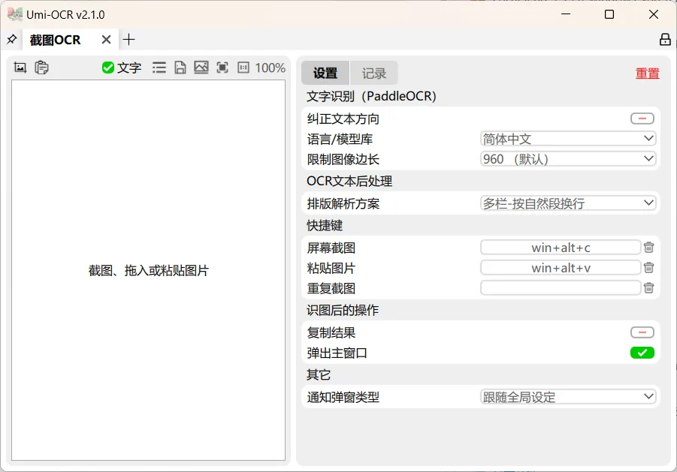Toggle the 纠正文本方向 switch

coord(642,119)
